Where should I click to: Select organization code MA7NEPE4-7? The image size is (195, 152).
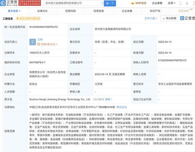pos(38,63)
